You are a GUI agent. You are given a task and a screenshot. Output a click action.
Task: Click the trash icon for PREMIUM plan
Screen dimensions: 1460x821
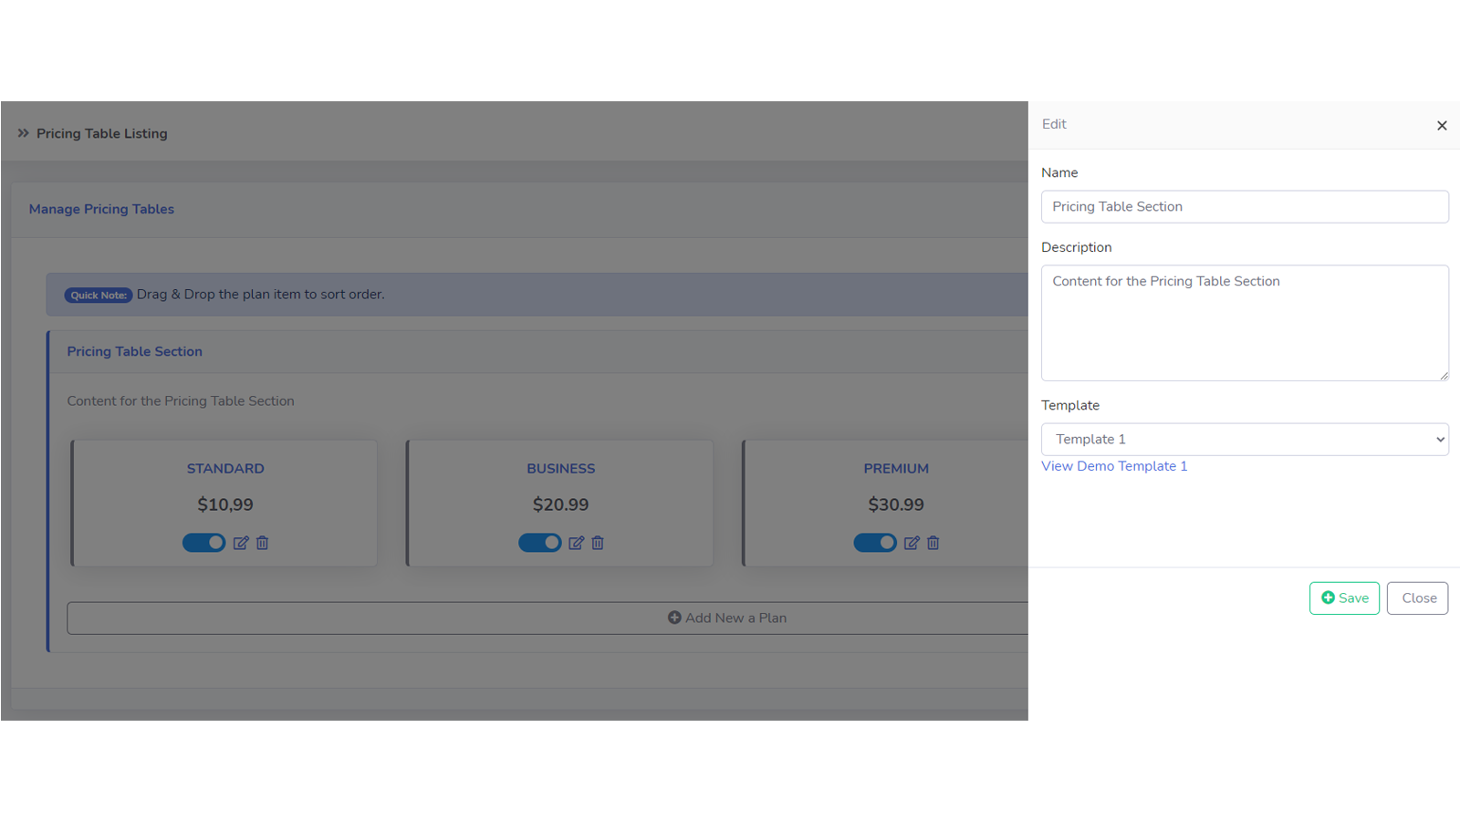(933, 543)
